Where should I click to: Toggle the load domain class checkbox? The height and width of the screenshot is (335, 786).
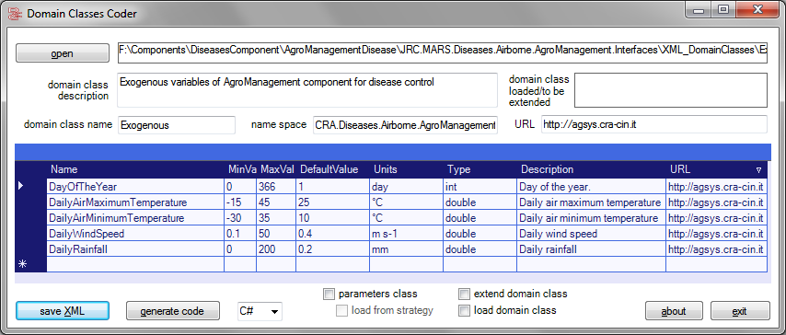[x=464, y=310]
